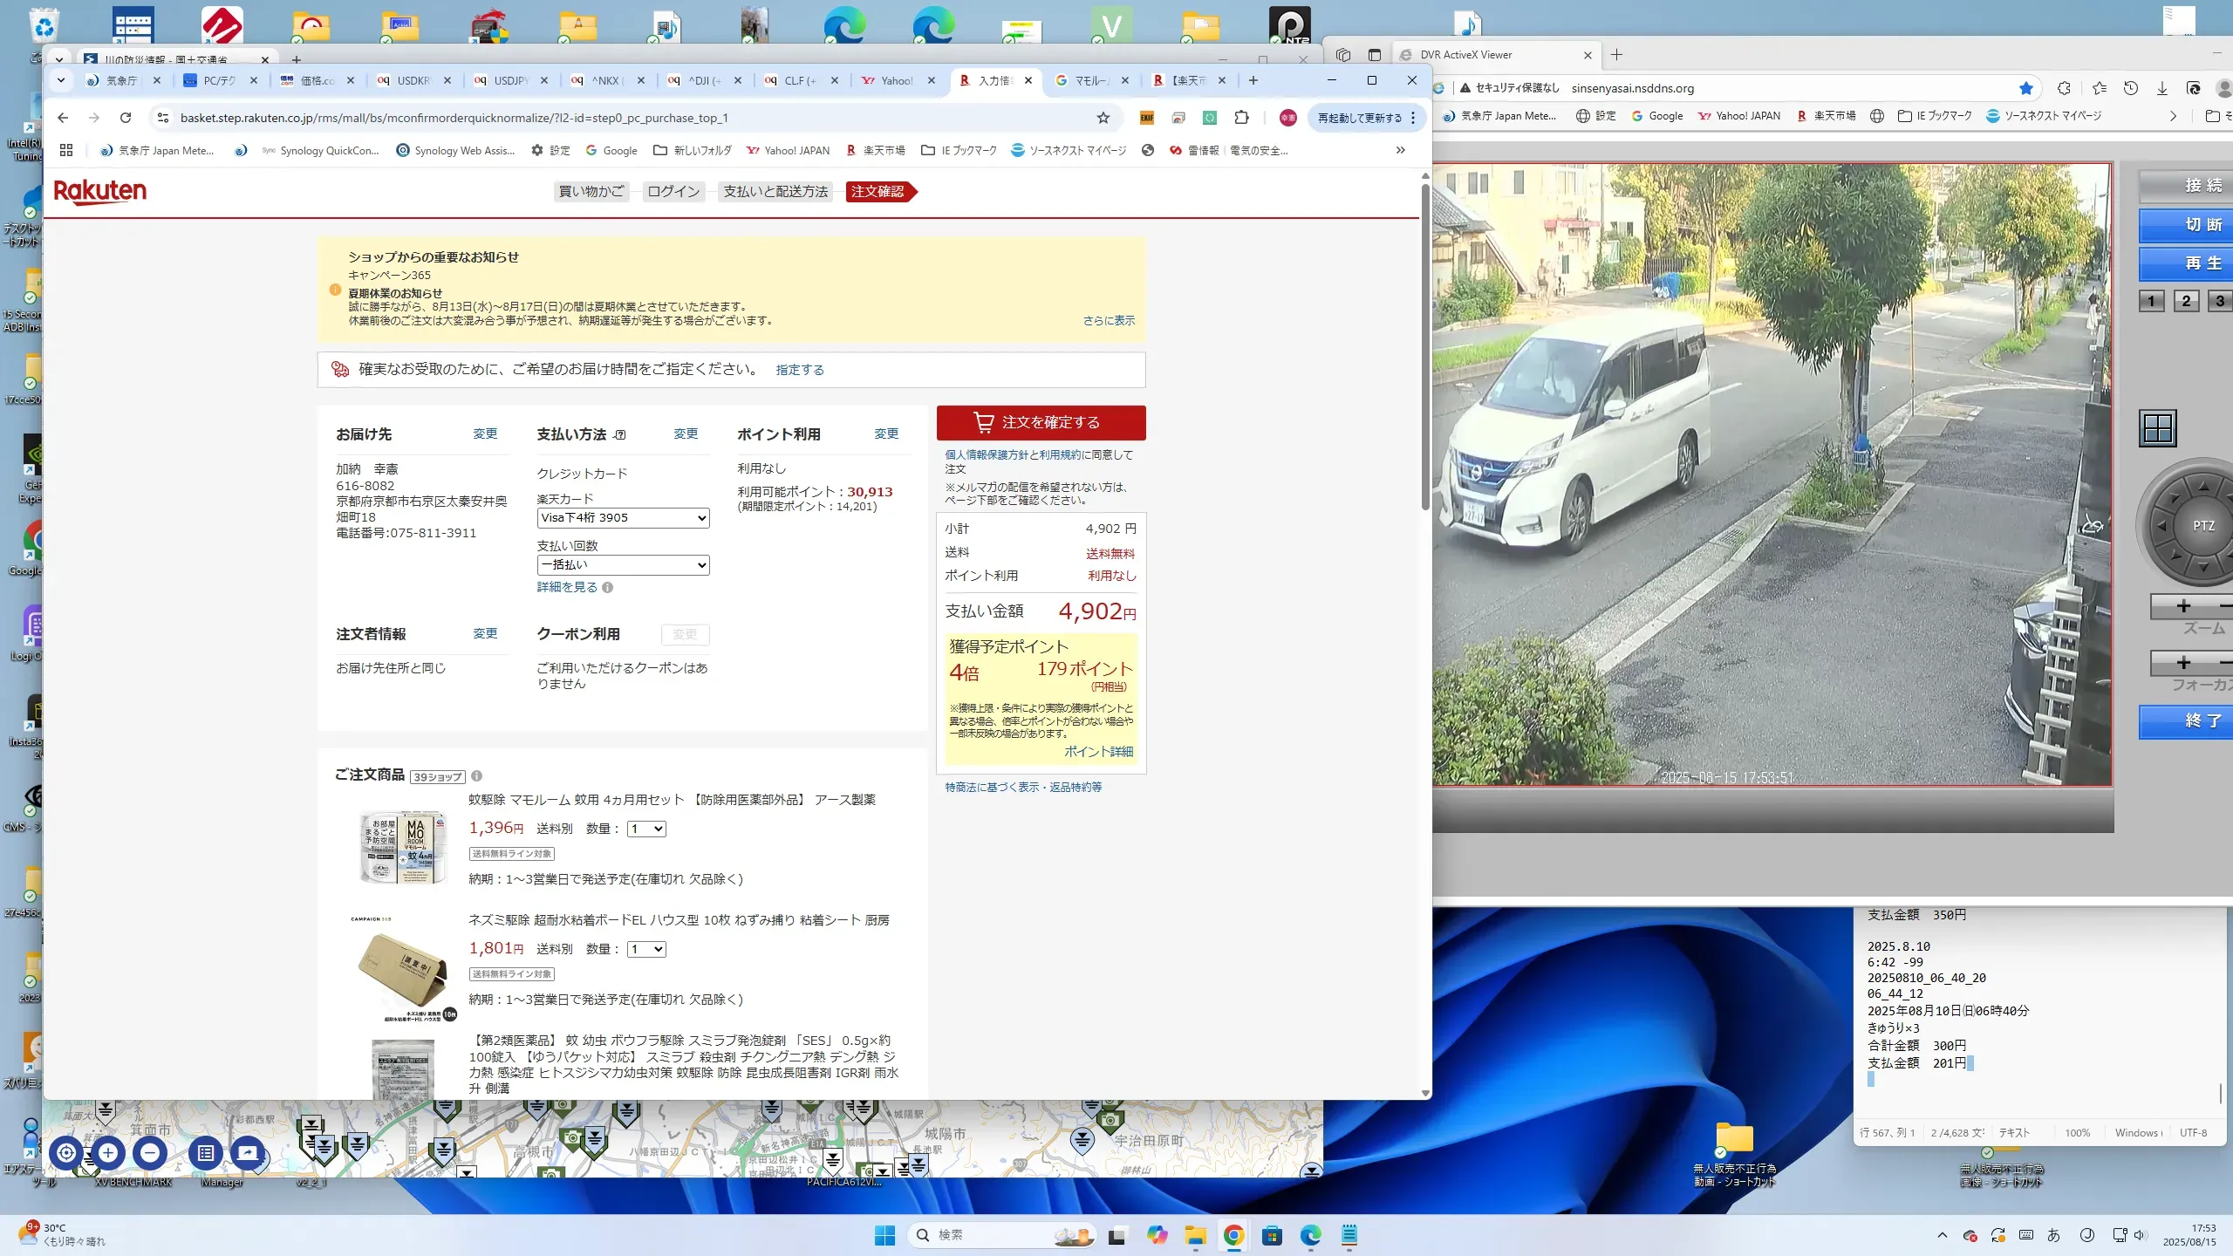The height and width of the screenshot is (1256, 2233).
Task: Click the map locate-position round icon
Action: point(66,1153)
